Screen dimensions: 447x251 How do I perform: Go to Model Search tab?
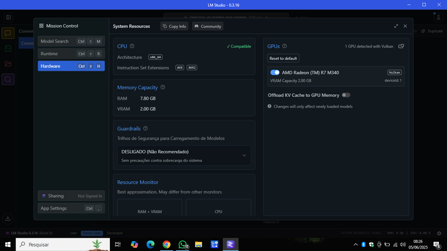[71, 41]
